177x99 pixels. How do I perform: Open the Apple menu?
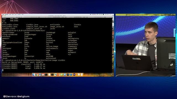pos(3,14)
